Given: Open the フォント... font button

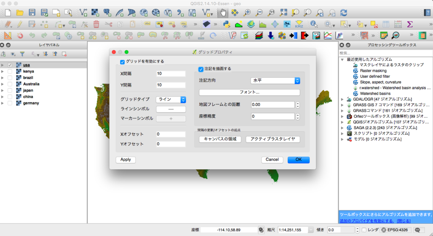Looking at the screenshot, I should click(249, 92).
